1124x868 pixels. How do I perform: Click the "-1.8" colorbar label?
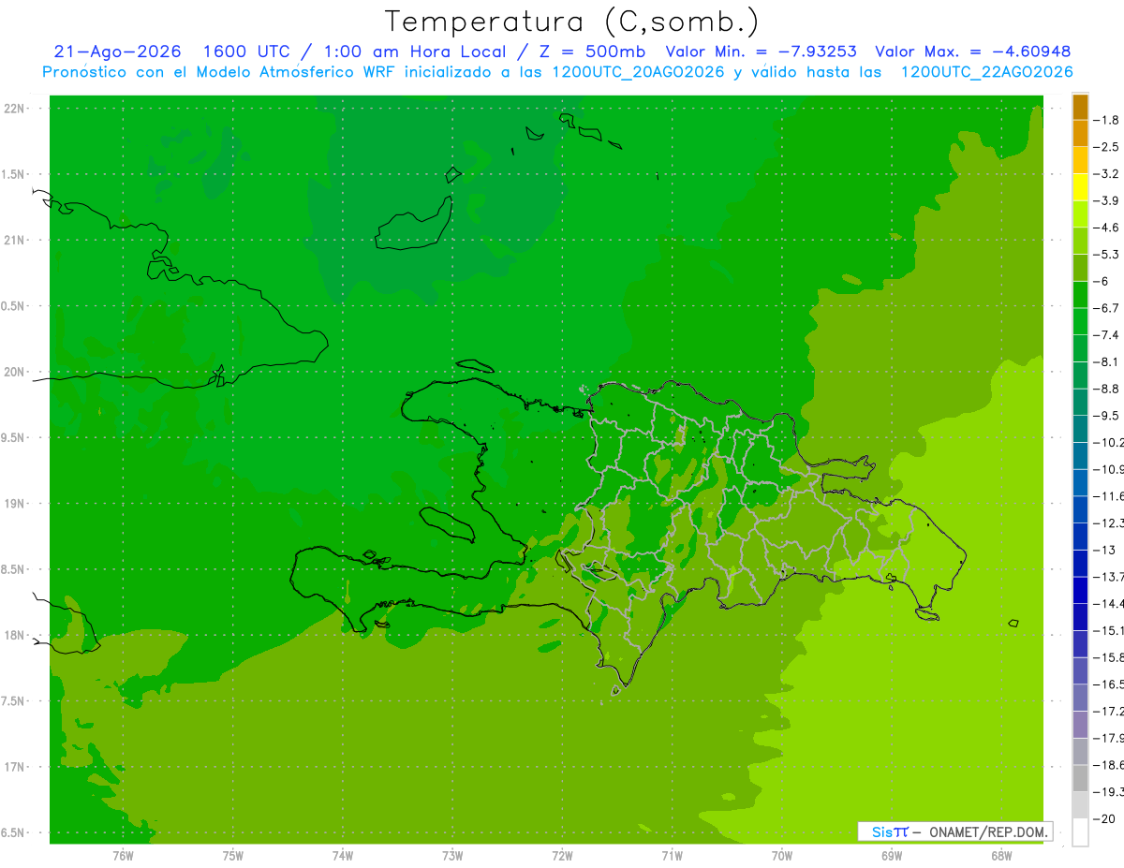click(x=1106, y=120)
